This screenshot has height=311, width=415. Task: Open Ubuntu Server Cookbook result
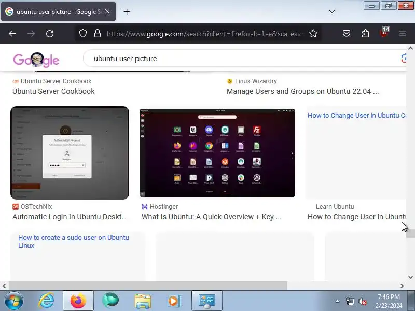tap(53, 91)
